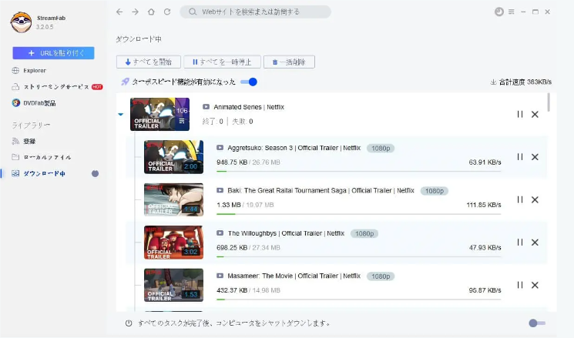574x338 pixels.
Task: Click the Masameer title video icon
Action: click(x=220, y=276)
